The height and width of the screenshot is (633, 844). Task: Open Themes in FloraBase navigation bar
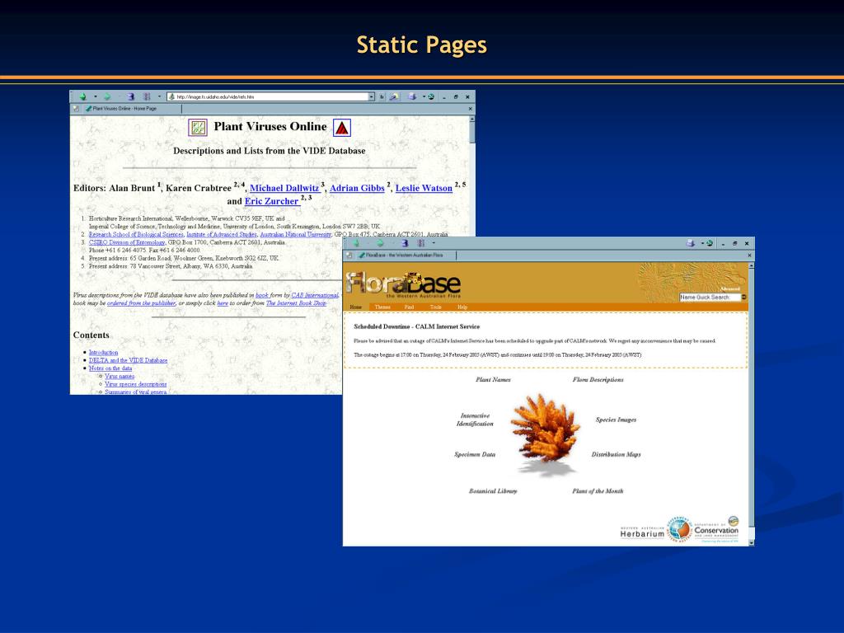pos(382,307)
